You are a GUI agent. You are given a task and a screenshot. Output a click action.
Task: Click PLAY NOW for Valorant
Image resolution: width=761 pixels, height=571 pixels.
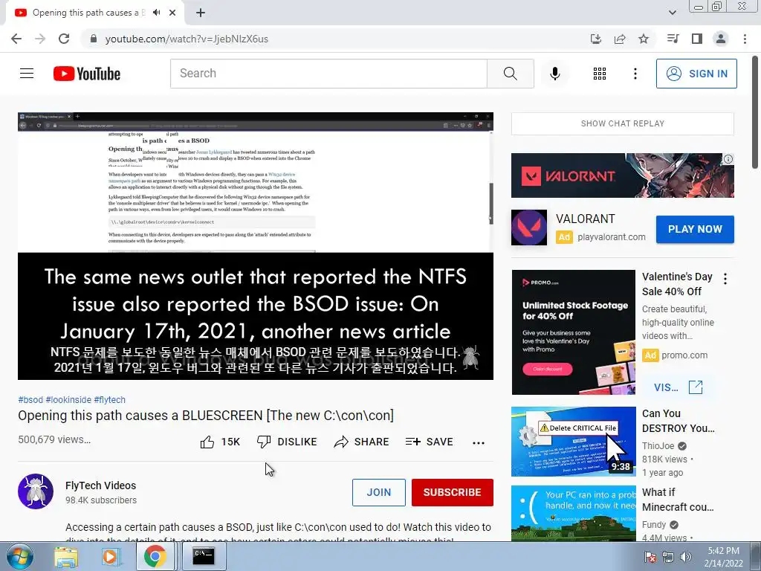coord(695,229)
